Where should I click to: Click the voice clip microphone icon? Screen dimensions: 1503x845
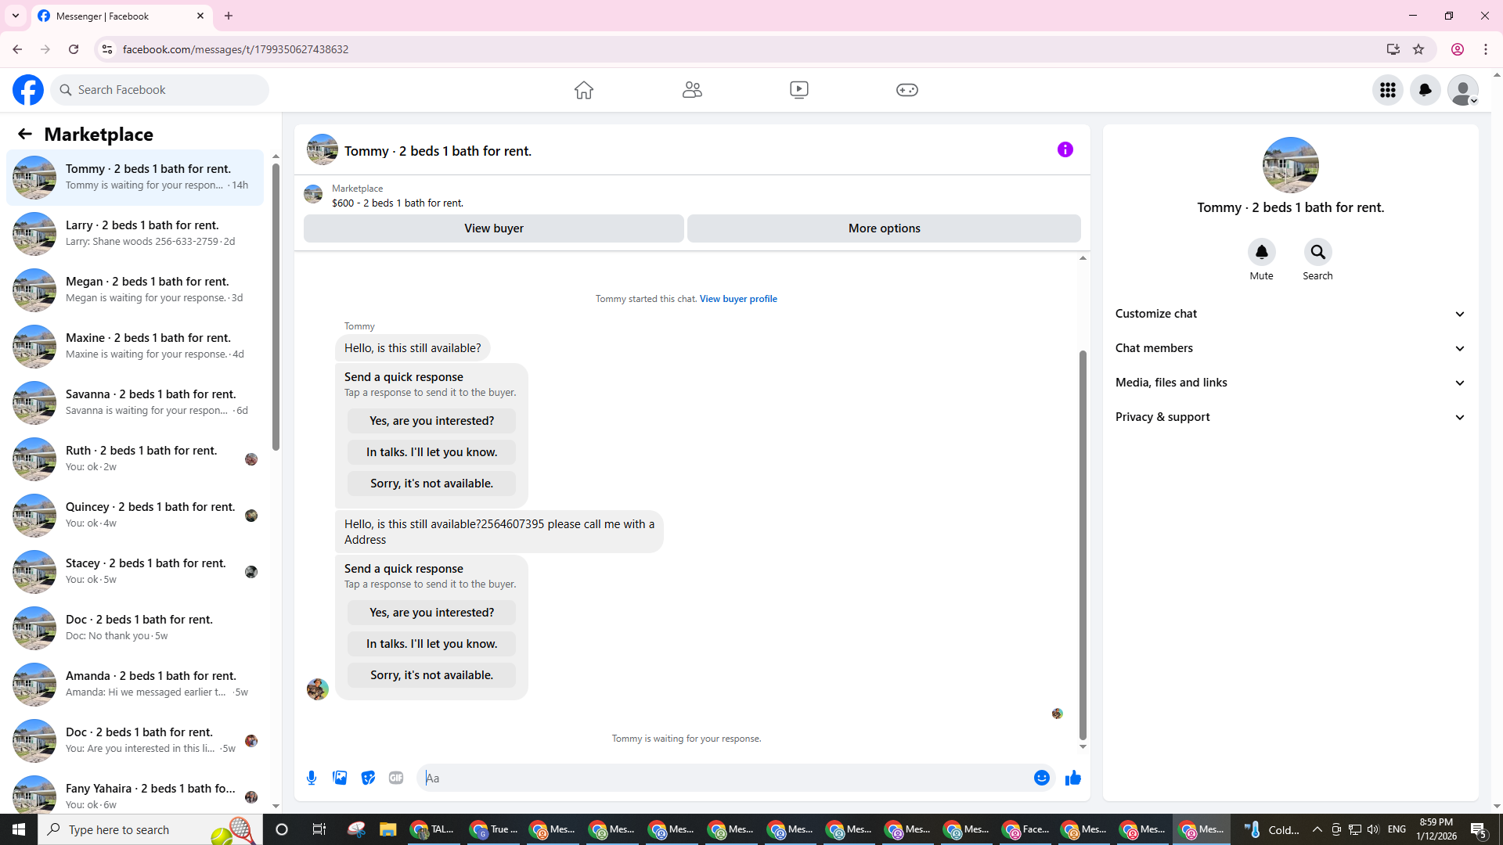312,778
